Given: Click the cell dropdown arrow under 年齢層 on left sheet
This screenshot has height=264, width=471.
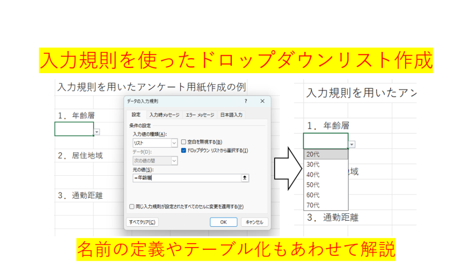Looking at the screenshot, I should pyautogui.click(x=97, y=132).
